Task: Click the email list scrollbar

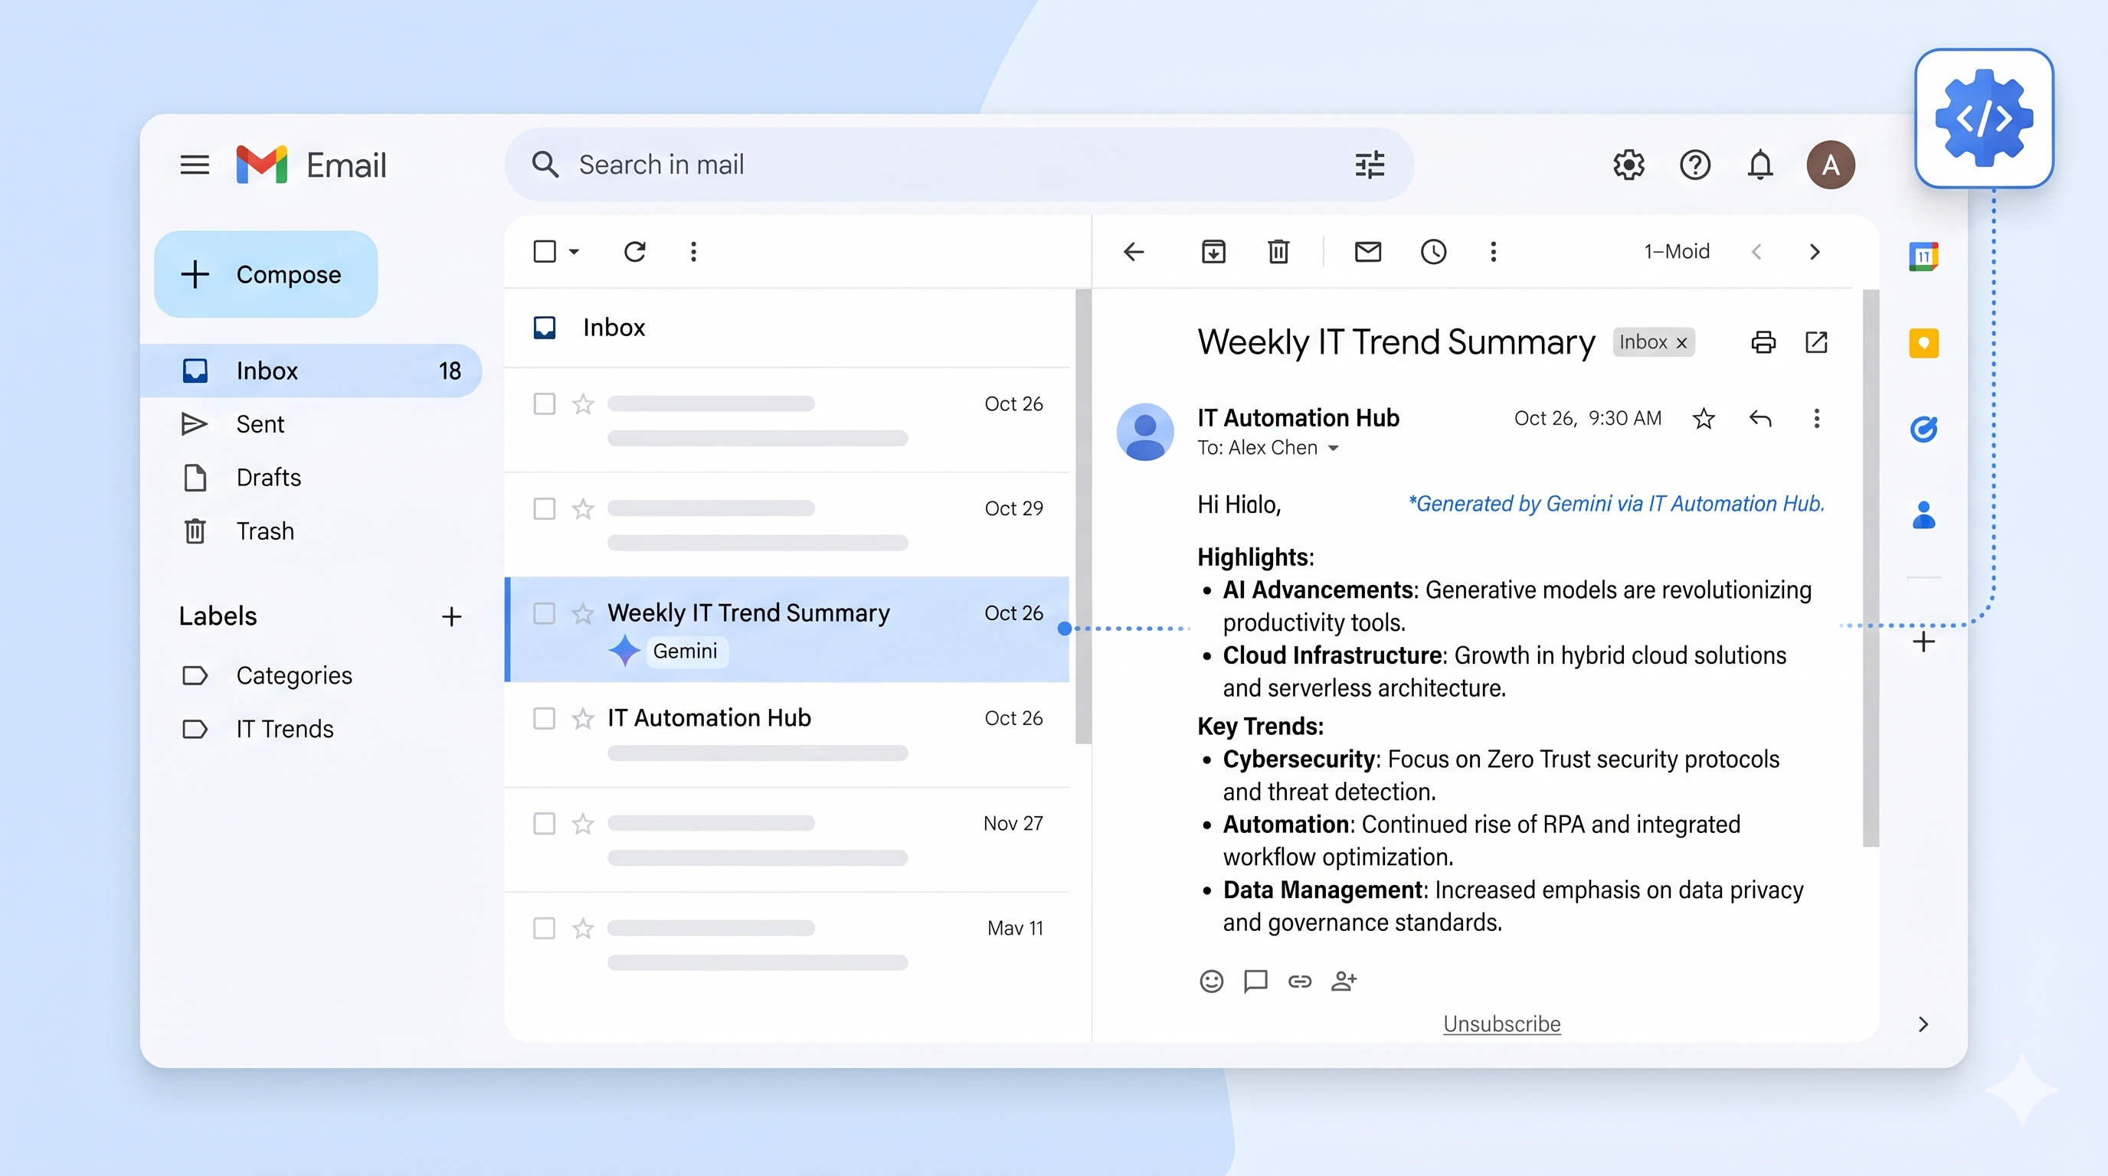Action: point(1082,517)
